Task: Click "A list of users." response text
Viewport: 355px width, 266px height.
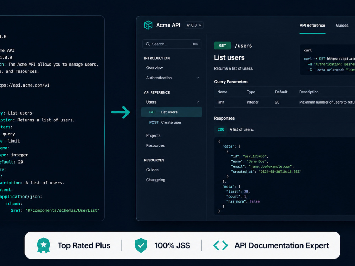Action: (242, 129)
